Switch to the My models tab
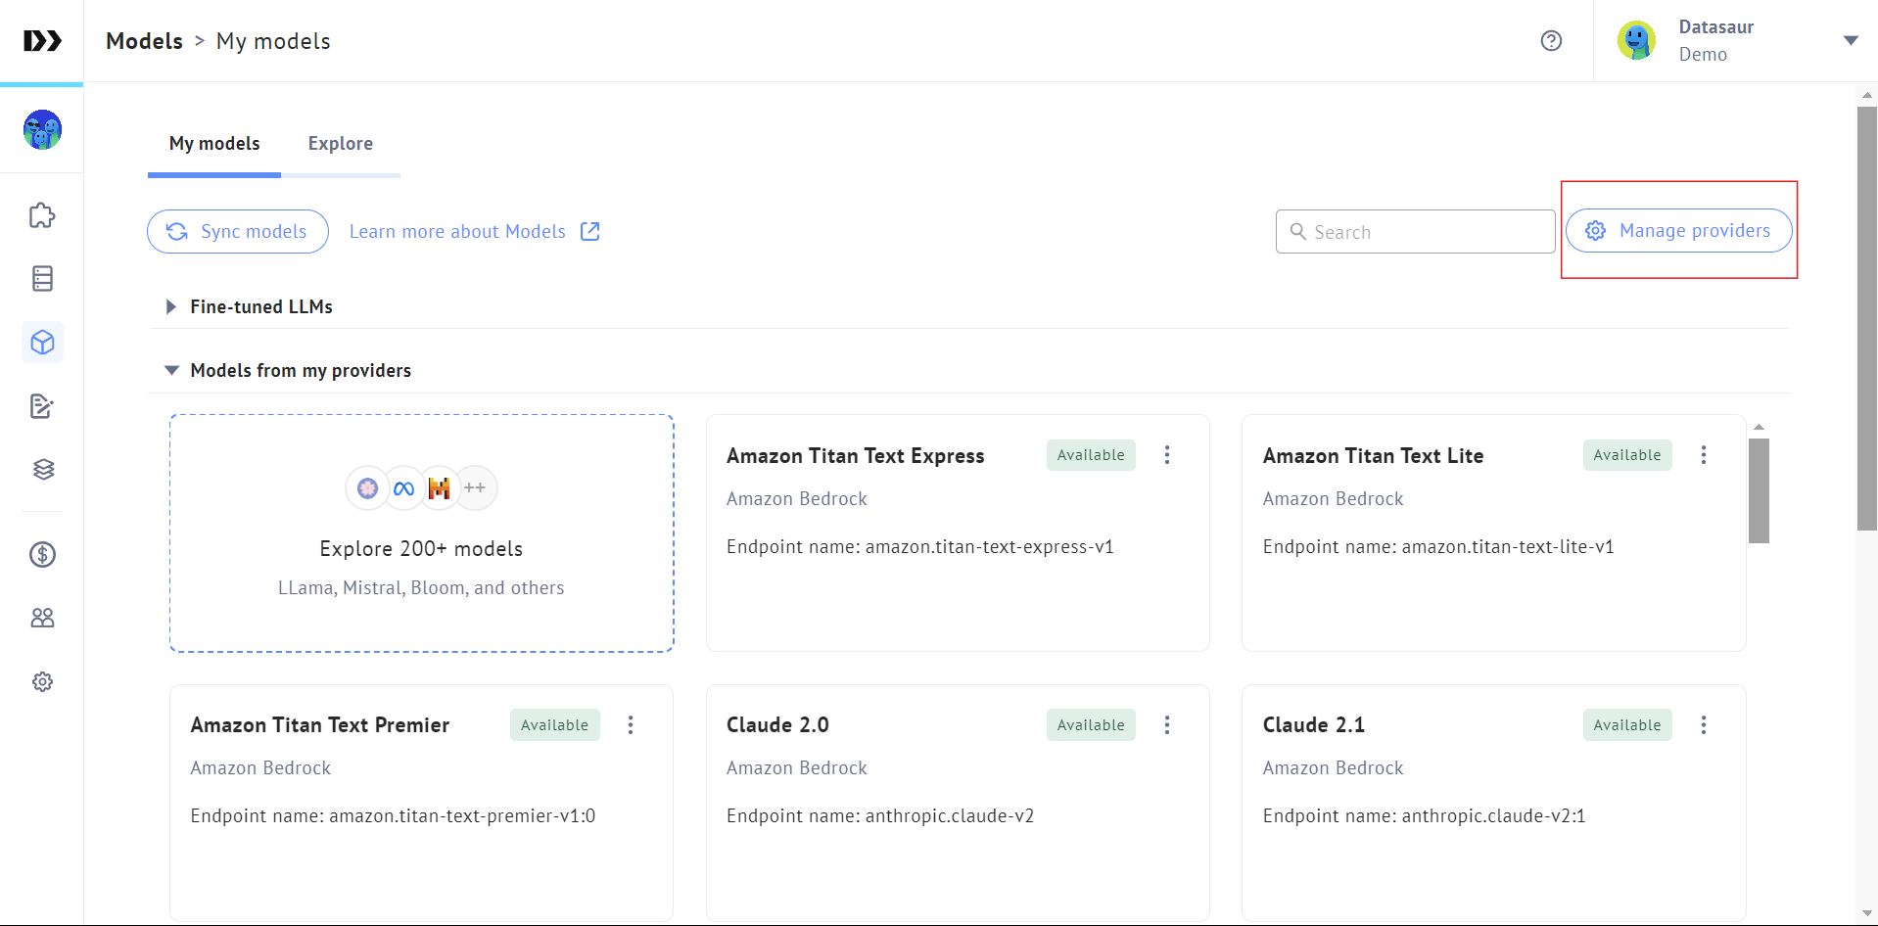 pyautogui.click(x=214, y=144)
